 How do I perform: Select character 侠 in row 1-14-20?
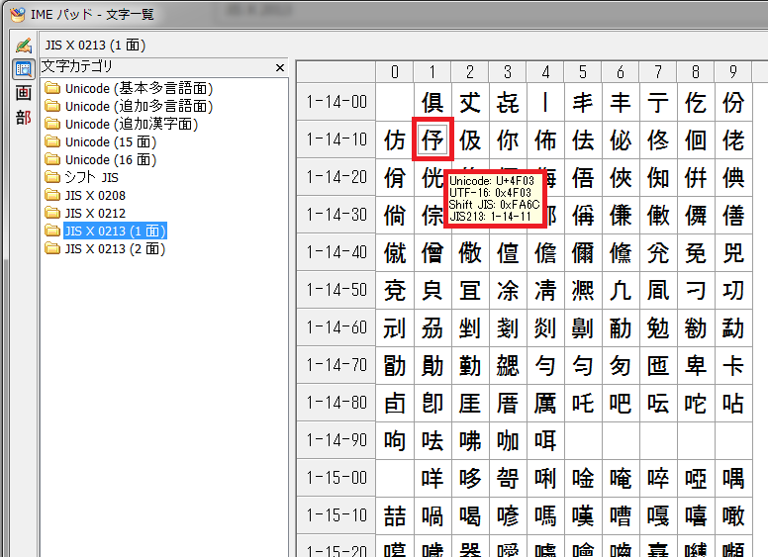621,177
